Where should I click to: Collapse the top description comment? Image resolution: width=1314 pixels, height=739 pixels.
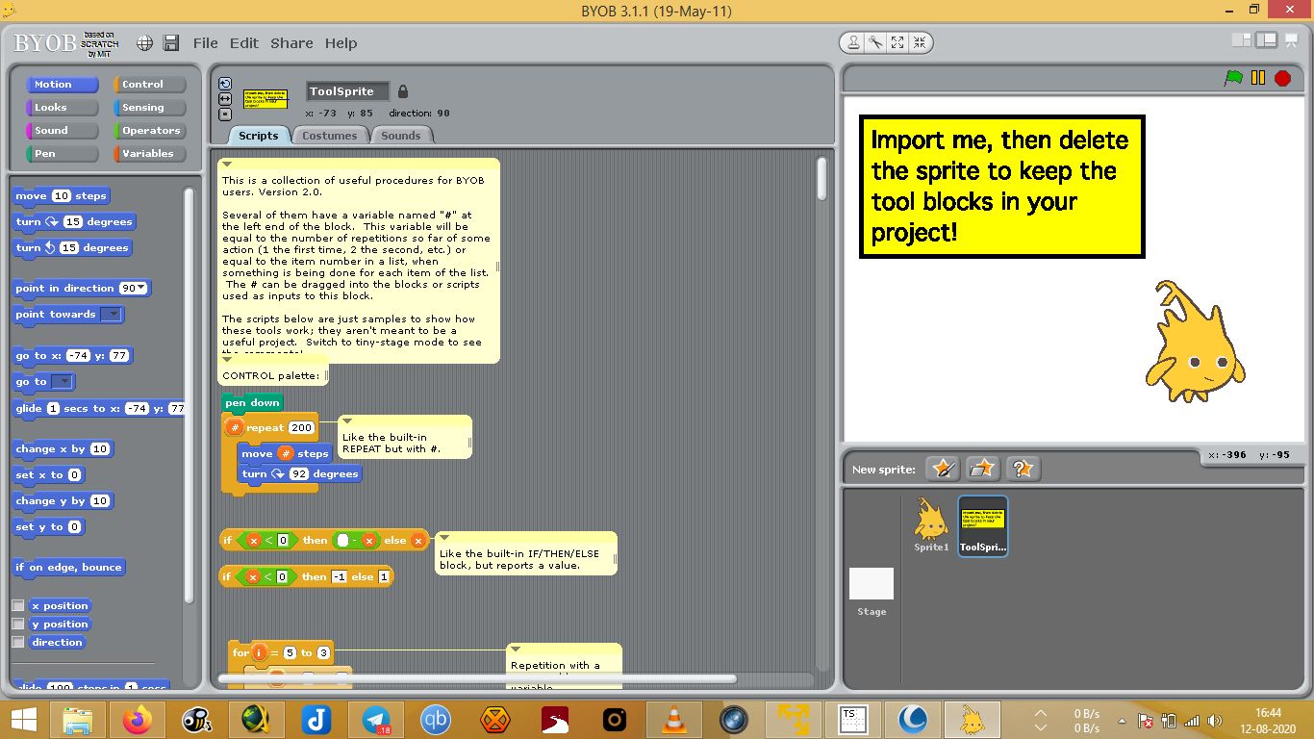(x=227, y=165)
